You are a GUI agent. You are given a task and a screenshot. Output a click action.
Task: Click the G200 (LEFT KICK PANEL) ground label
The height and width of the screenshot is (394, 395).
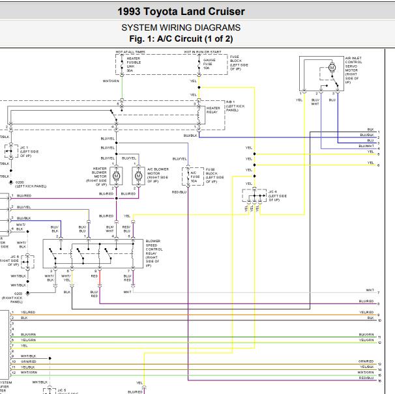[31, 184]
